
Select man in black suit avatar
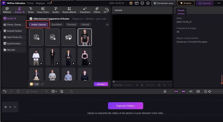52,57
